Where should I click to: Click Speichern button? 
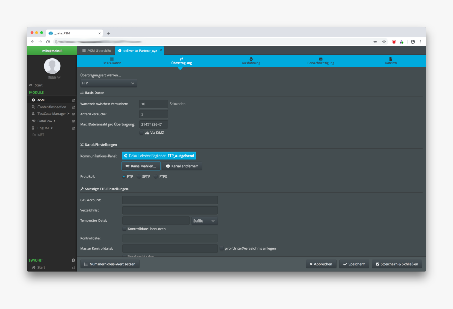tap(354, 264)
